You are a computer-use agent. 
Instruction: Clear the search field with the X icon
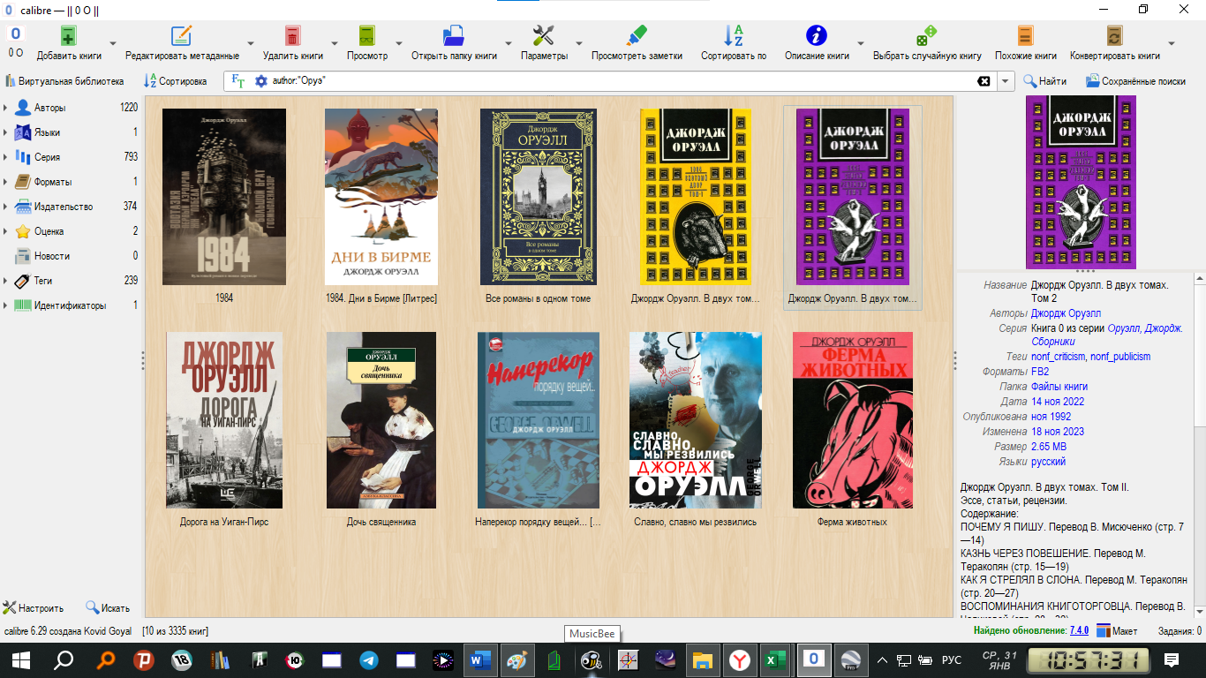[x=984, y=81]
